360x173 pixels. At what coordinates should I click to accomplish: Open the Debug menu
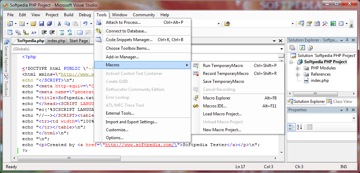coord(85,15)
